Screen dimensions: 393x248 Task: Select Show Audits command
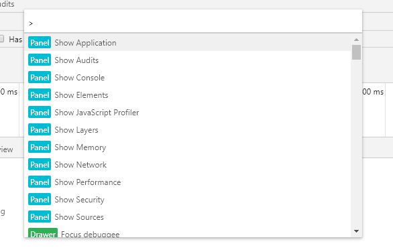coord(188,60)
